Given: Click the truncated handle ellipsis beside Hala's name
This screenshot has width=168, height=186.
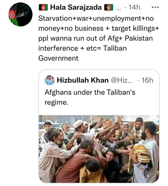Looking at the screenshot, I should pyautogui.click(x=118, y=9).
